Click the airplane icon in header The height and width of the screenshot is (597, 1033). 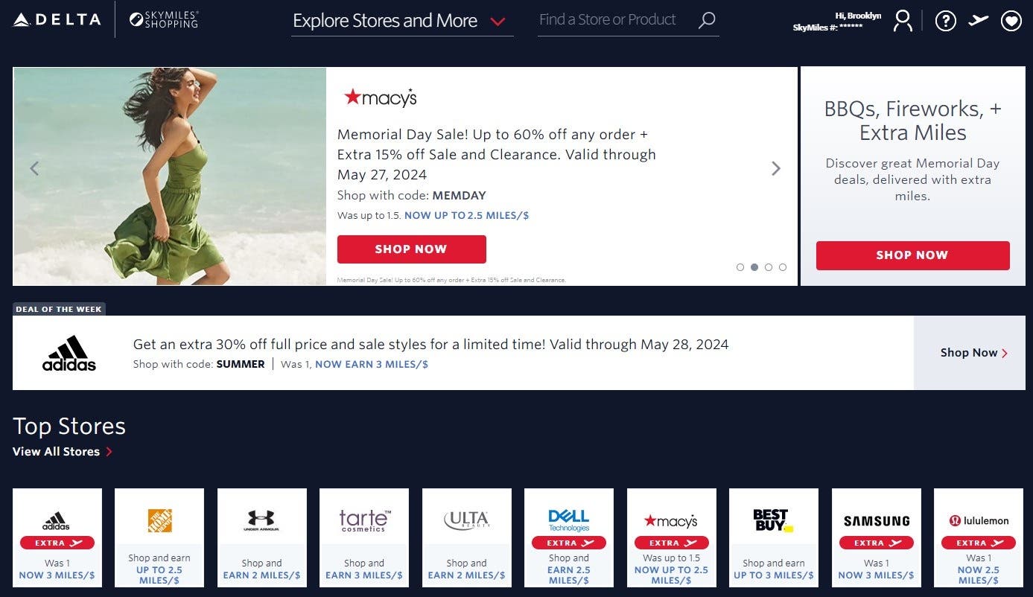click(978, 20)
